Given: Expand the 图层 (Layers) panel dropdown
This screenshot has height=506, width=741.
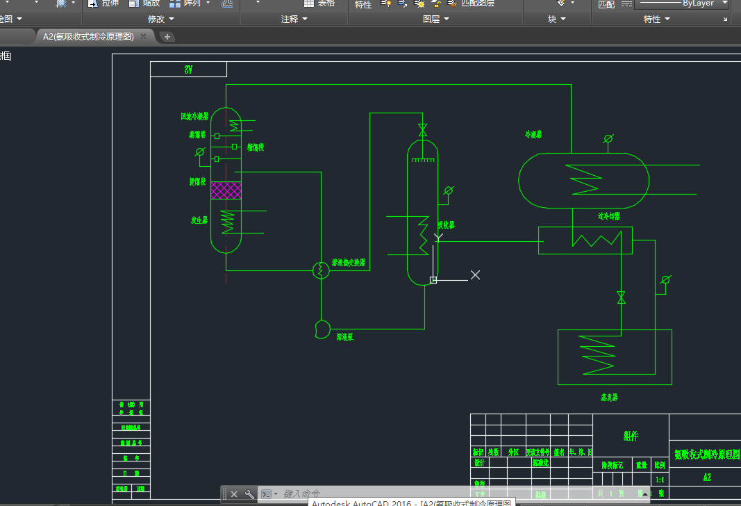Looking at the screenshot, I should pyautogui.click(x=436, y=19).
